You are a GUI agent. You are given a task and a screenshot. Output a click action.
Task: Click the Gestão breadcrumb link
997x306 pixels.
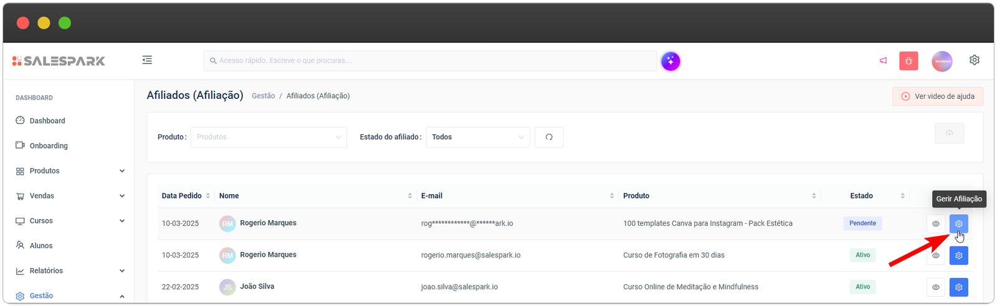click(x=263, y=96)
